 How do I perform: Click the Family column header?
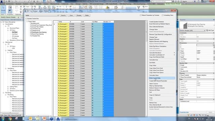(x=63, y=22)
